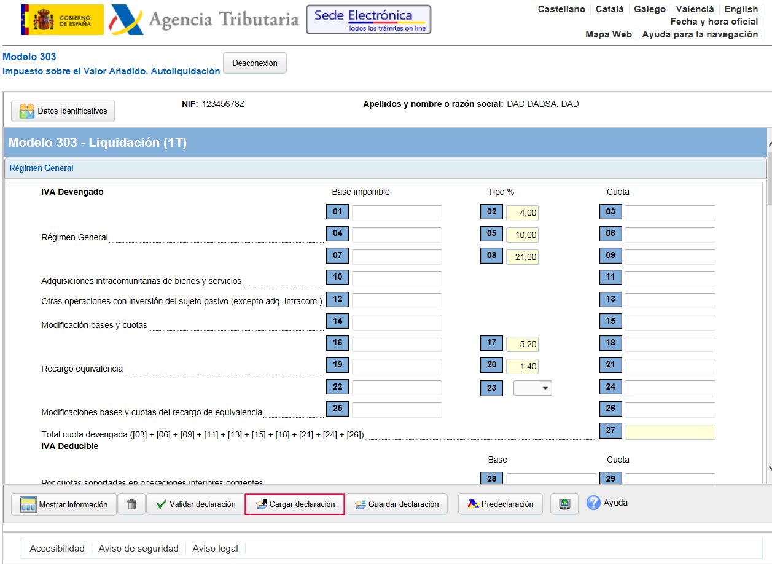Image resolution: width=772 pixels, height=564 pixels.
Task: Click the Agencia Tributaria logo
Action: 203,20
